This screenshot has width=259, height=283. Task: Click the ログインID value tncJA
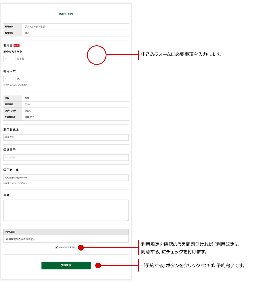point(28,111)
